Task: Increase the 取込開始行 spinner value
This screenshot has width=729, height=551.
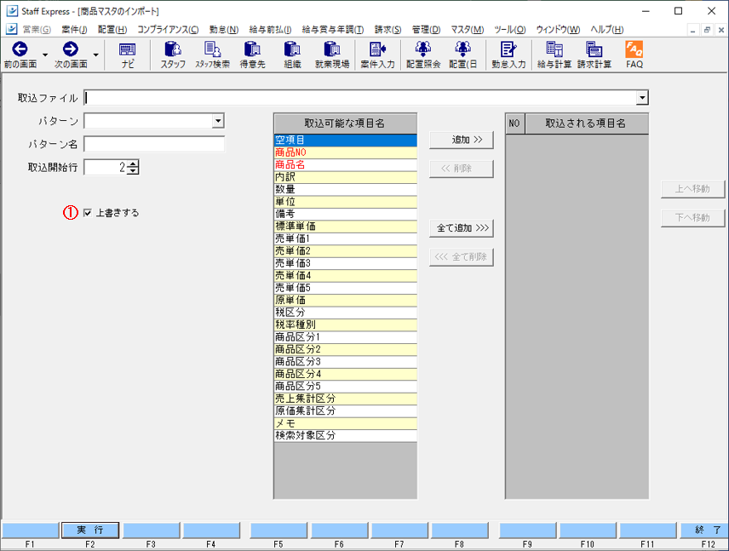Action: (133, 164)
